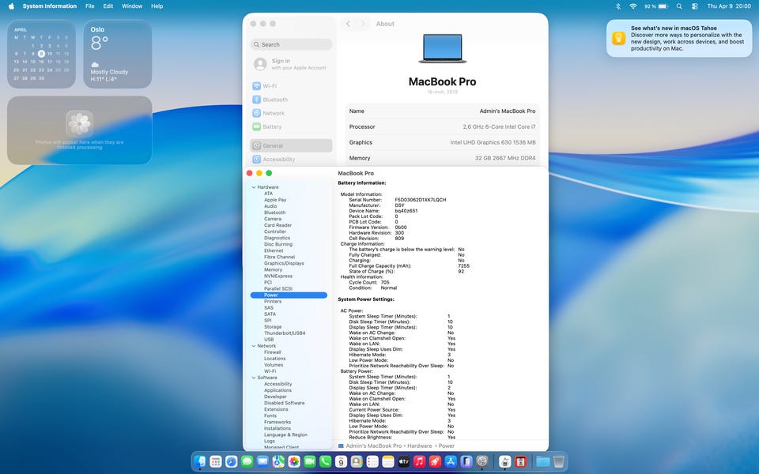This screenshot has height=474, width=759.
Task: Open the Notes app in the Dock
Action: click(388, 461)
